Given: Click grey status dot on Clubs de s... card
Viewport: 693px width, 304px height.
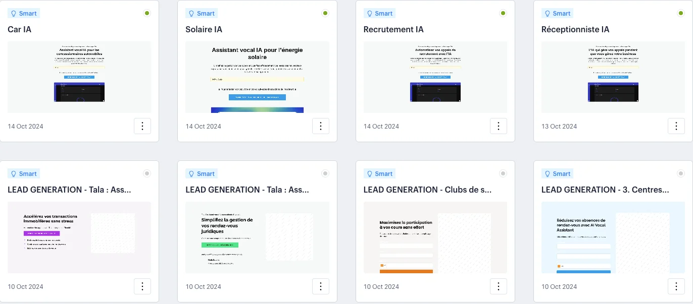Looking at the screenshot, I should coord(503,173).
